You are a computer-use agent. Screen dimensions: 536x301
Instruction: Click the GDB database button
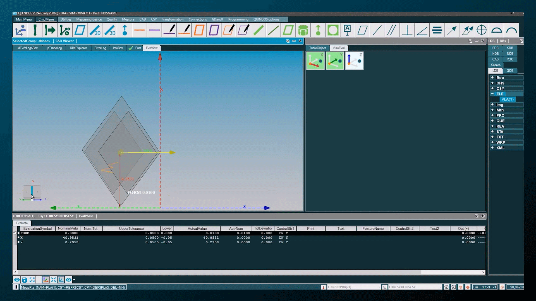coord(510,71)
